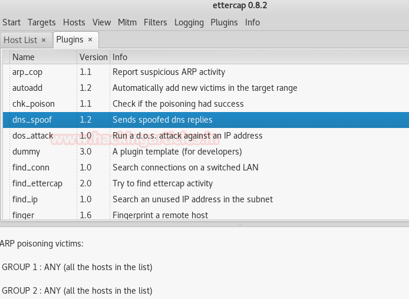Select the arp_cop plugin row
The width and height of the screenshot is (409, 299).
click(27, 72)
